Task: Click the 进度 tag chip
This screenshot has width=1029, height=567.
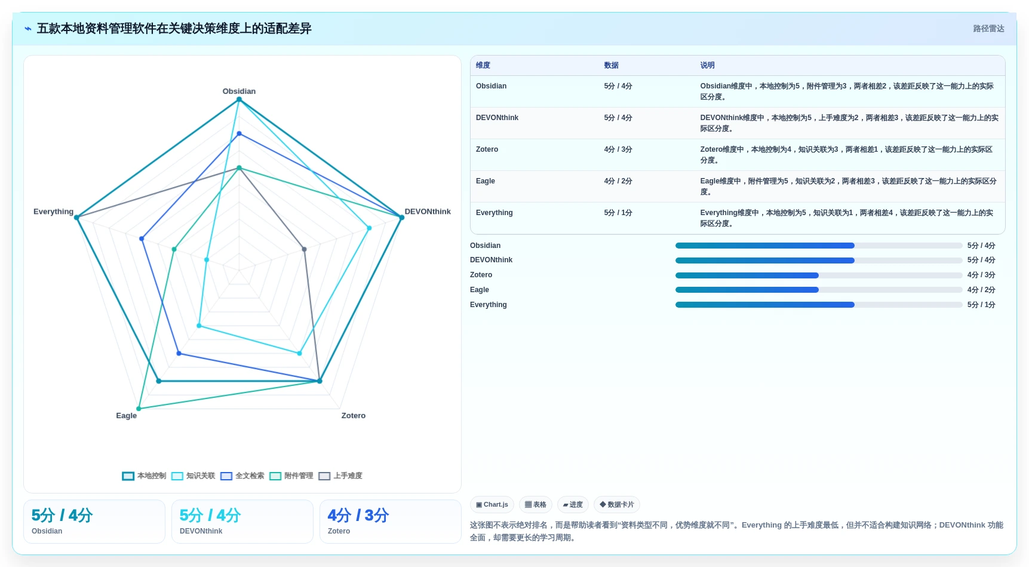Action: [573, 505]
